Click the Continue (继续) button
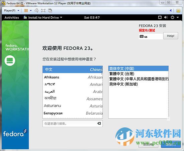Screen dimensions: 184x151 click(x=171, y=144)
